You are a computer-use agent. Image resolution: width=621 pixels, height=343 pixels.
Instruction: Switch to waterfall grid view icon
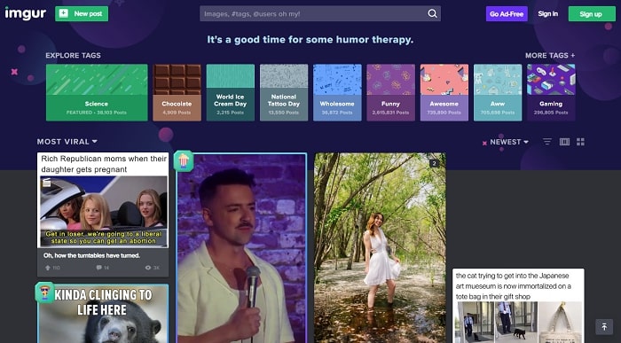pyautogui.click(x=564, y=142)
